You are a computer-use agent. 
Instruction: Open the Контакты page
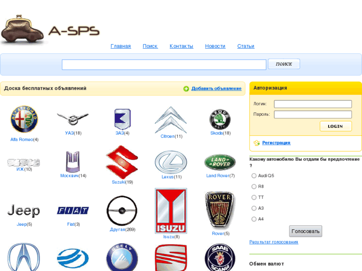coord(181,46)
